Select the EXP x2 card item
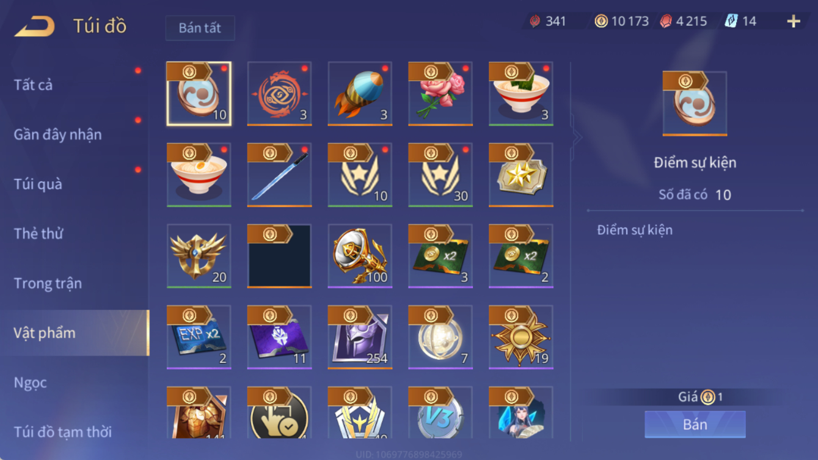 coord(199,337)
